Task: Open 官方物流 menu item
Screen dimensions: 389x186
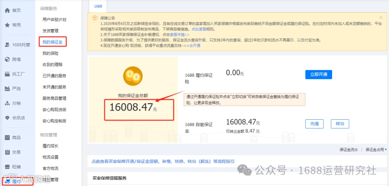Action: click(x=50, y=168)
